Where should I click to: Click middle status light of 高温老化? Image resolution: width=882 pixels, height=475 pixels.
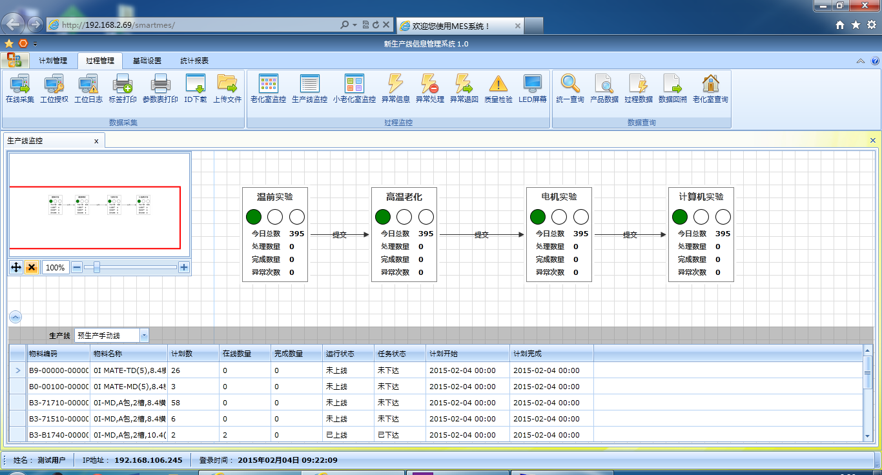tap(404, 217)
